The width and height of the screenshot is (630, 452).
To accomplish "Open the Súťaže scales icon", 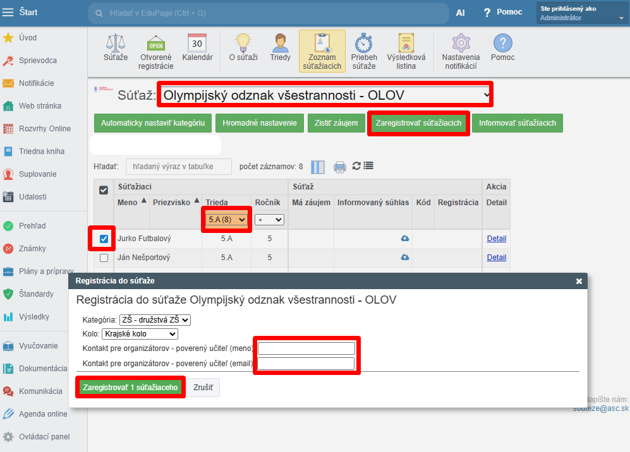I will (x=116, y=43).
